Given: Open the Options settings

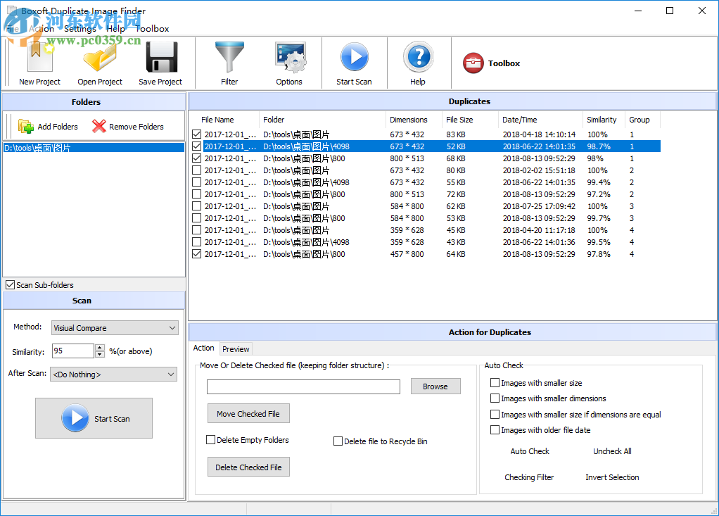Looking at the screenshot, I should point(289,63).
